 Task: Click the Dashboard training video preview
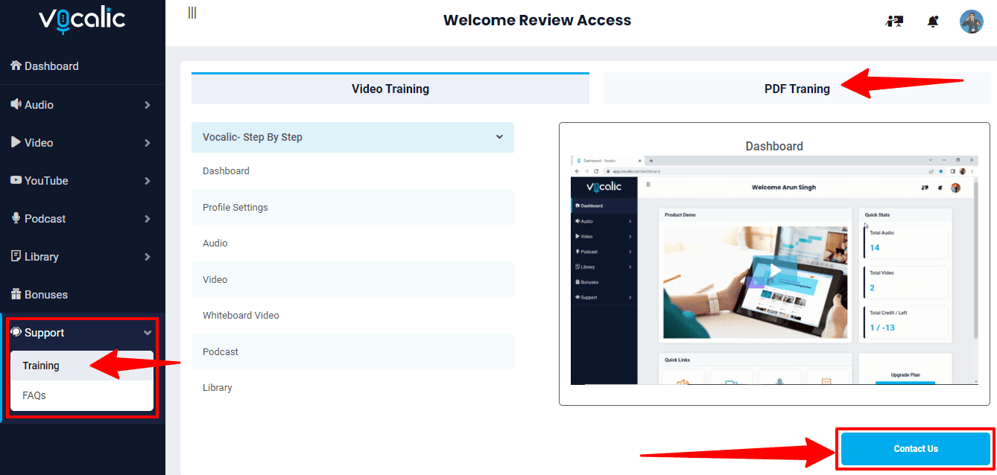(774, 270)
